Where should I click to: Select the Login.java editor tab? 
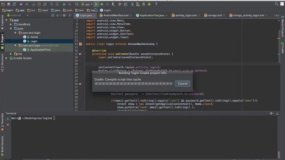click(85, 16)
